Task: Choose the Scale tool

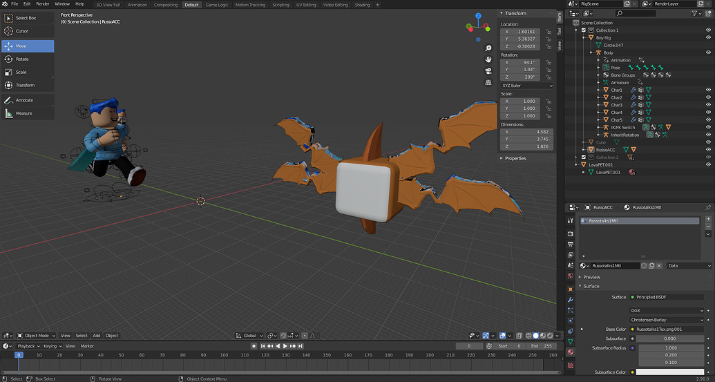Action: pos(28,72)
